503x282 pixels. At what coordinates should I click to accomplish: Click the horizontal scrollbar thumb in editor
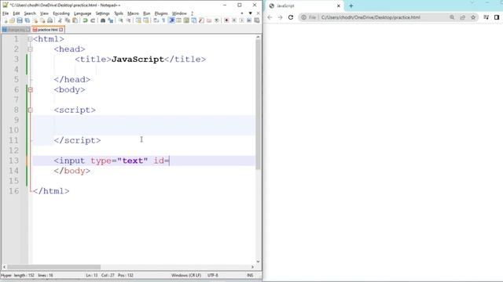(x=54, y=267)
